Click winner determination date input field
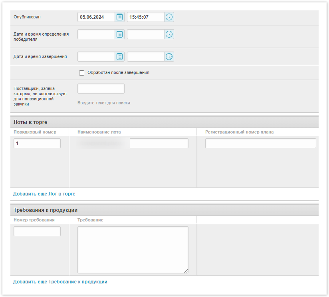The height and width of the screenshot is (297, 329). [96, 34]
